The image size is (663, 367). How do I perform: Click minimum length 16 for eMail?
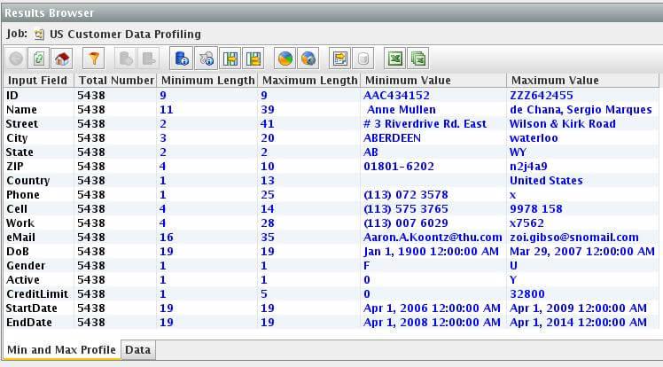[x=167, y=238]
